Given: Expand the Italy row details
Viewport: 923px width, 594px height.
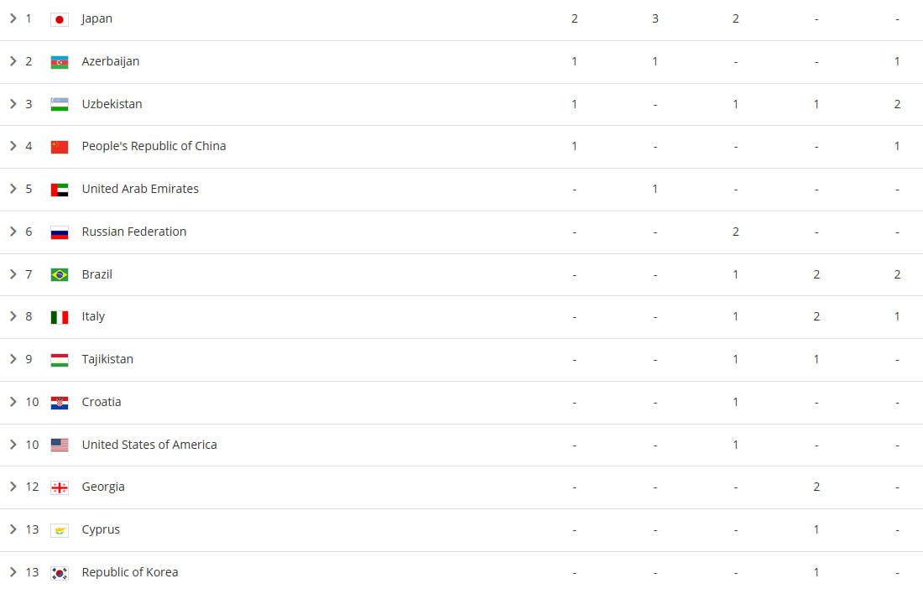Looking at the screenshot, I should (x=13, y=316).
